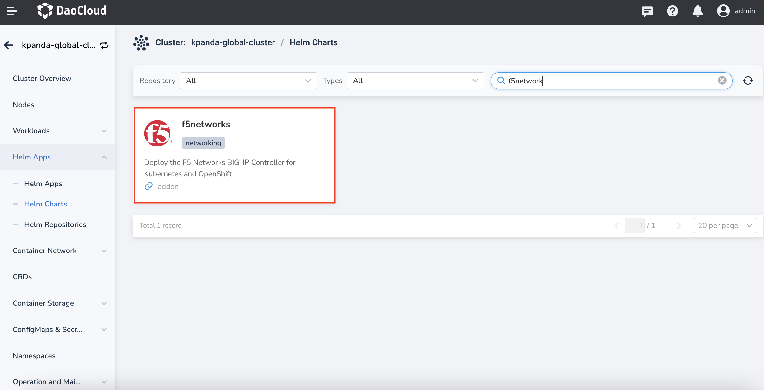The width and height of the screenshot is (764, 390).
Task: Go back using the left arrow
Action: pos(9,45)
